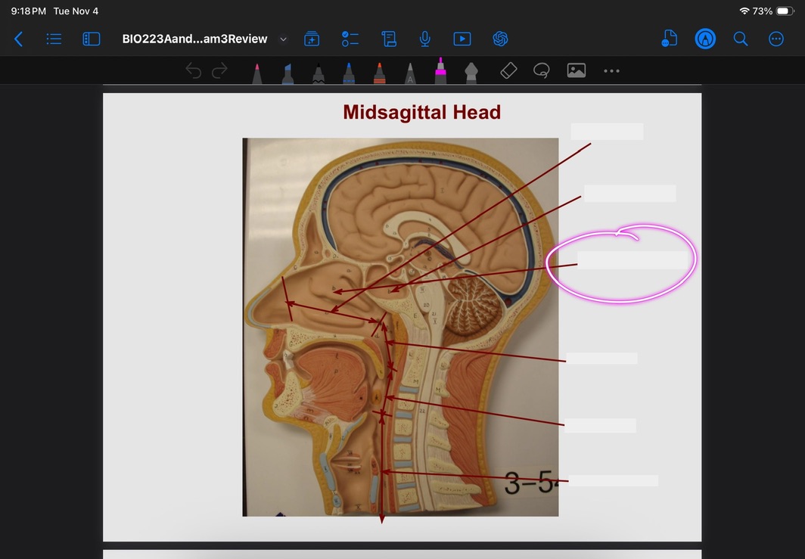Toggle the page sidebar panel
Image resolution: width=805 pixels, height=559 pixels.
tap(91, 39)
